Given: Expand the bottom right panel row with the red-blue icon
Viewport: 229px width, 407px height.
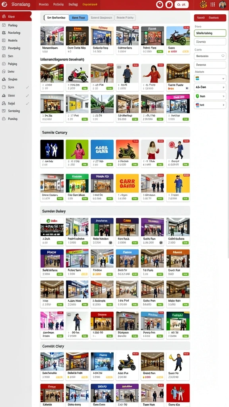Looking at the screenshot, I should point(210,105).
